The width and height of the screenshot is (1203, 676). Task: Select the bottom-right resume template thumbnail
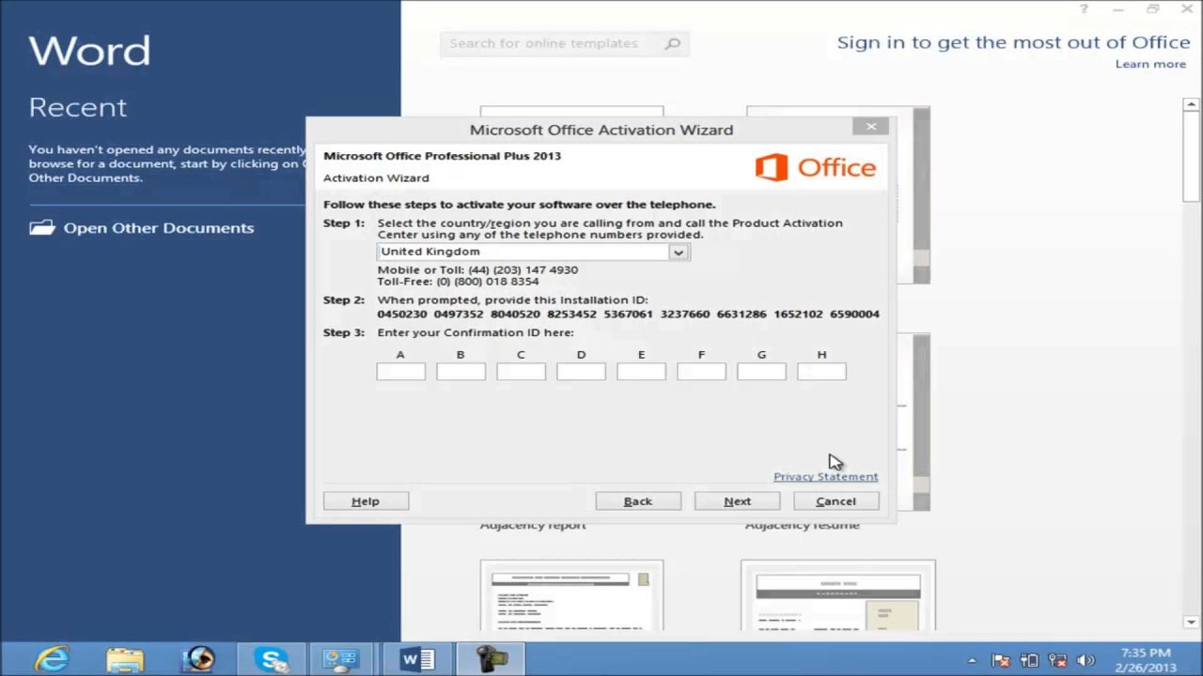837,595
